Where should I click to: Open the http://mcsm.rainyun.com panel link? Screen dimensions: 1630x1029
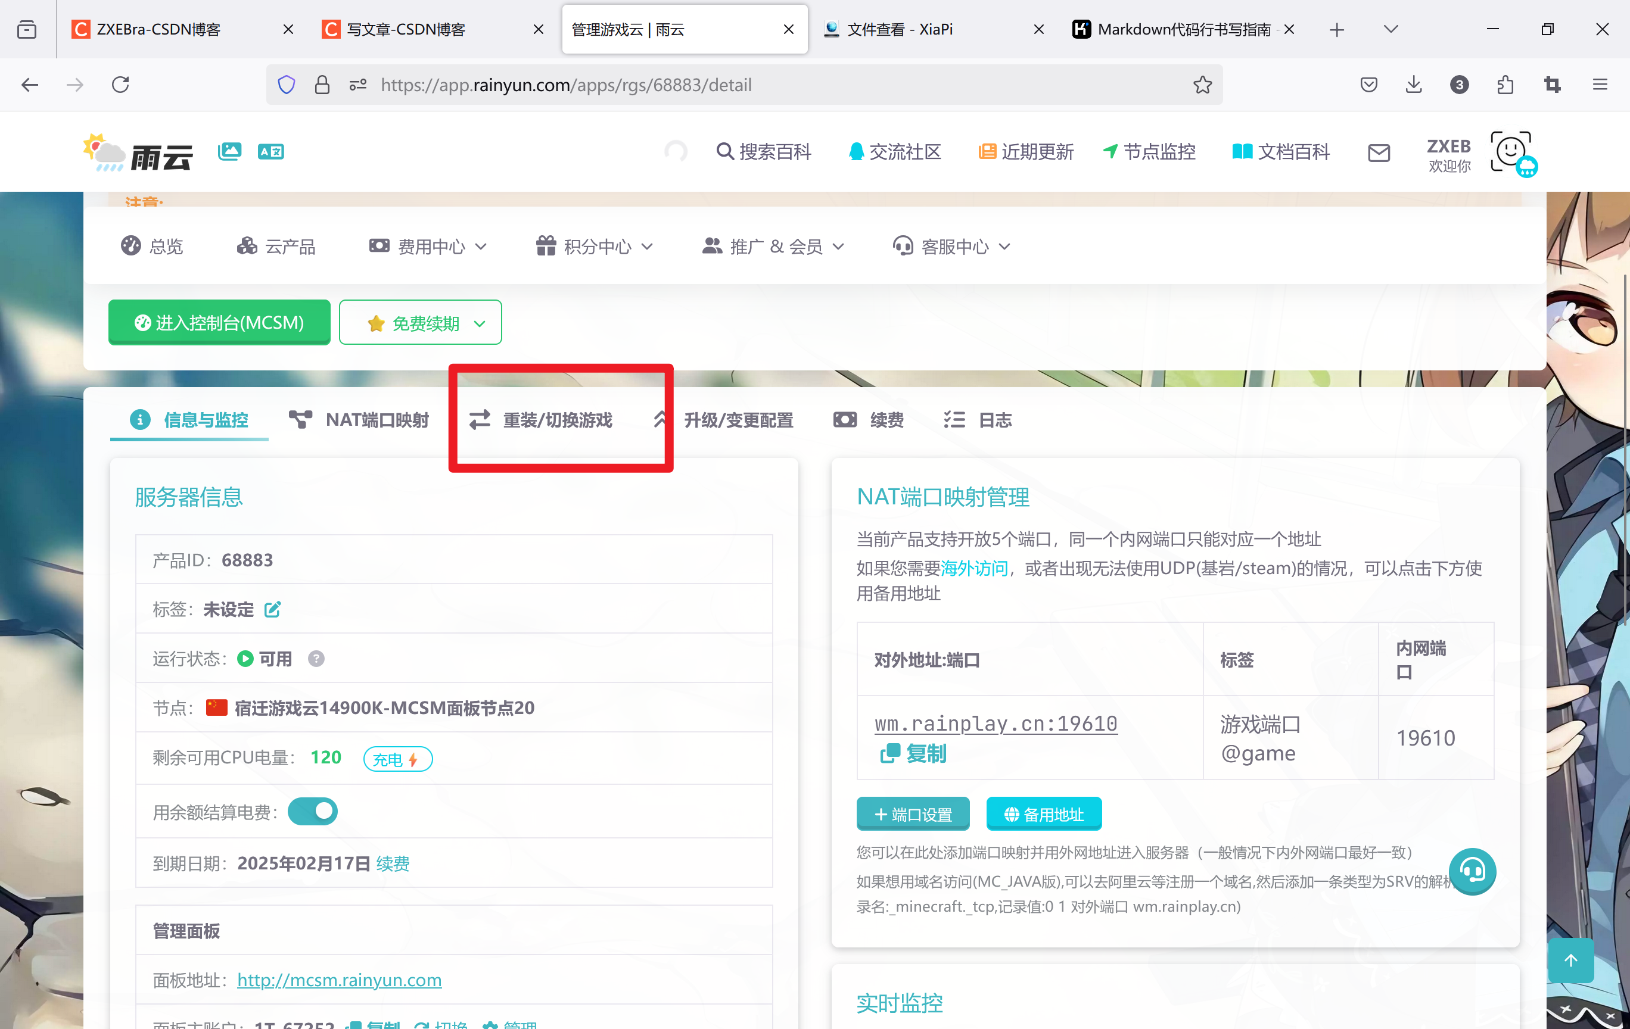339,980
